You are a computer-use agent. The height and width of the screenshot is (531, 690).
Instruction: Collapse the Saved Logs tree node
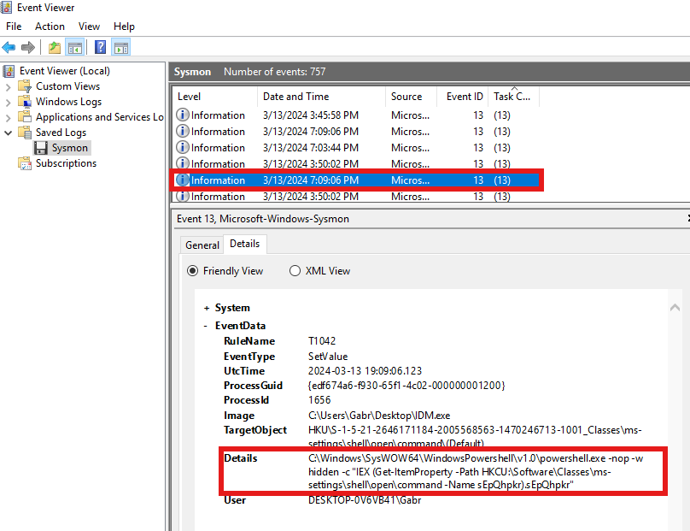(x=8, y=133)
